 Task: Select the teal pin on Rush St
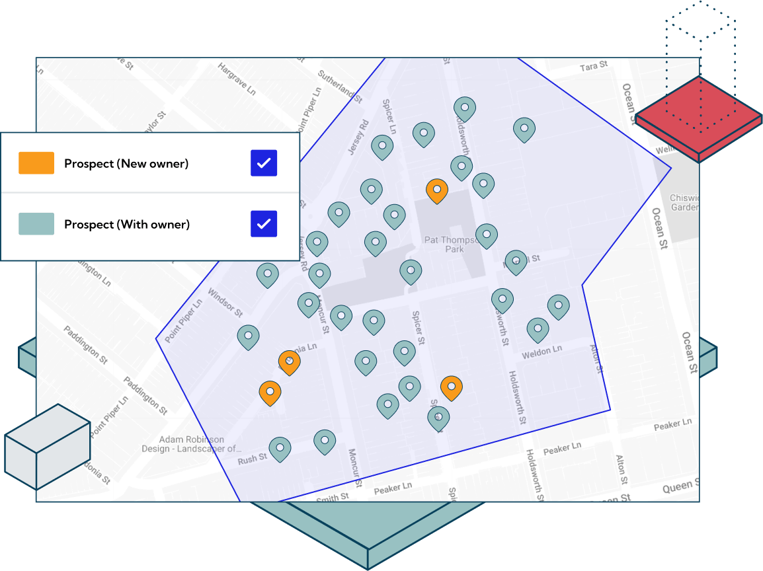(280, 449)
